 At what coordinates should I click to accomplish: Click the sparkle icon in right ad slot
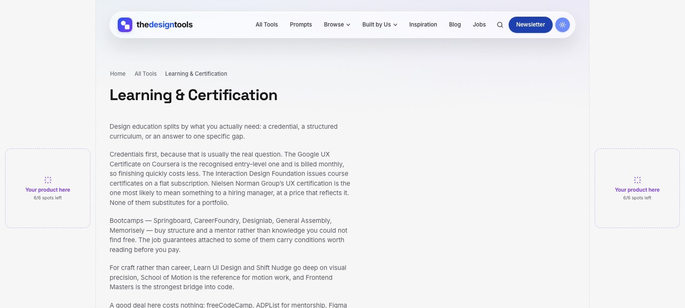pos(637,180)
